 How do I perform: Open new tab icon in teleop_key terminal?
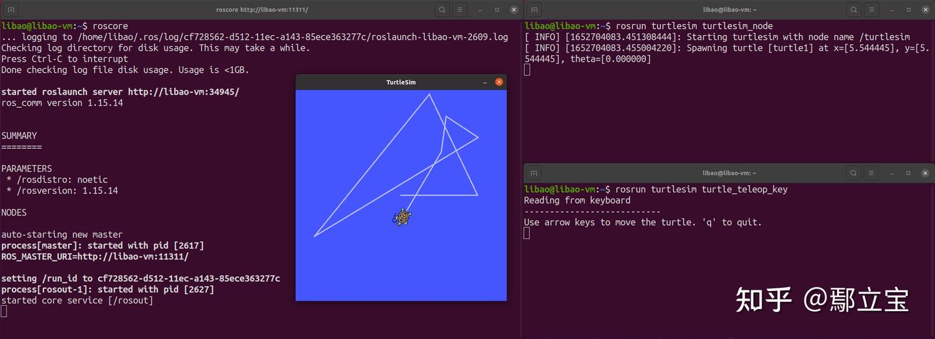pos(534,173)
